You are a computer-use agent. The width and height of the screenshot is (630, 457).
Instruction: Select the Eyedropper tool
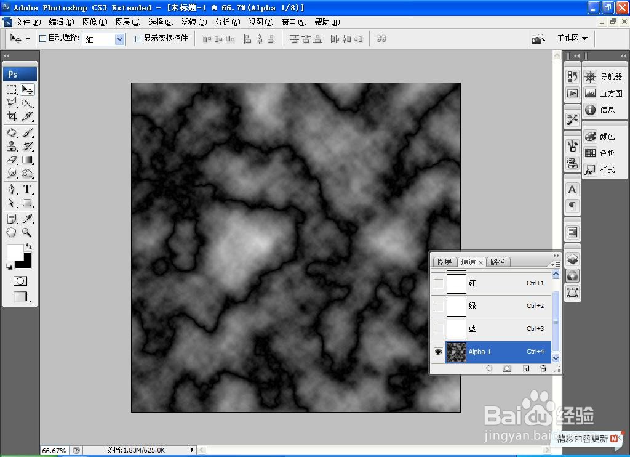click(27, 219)
